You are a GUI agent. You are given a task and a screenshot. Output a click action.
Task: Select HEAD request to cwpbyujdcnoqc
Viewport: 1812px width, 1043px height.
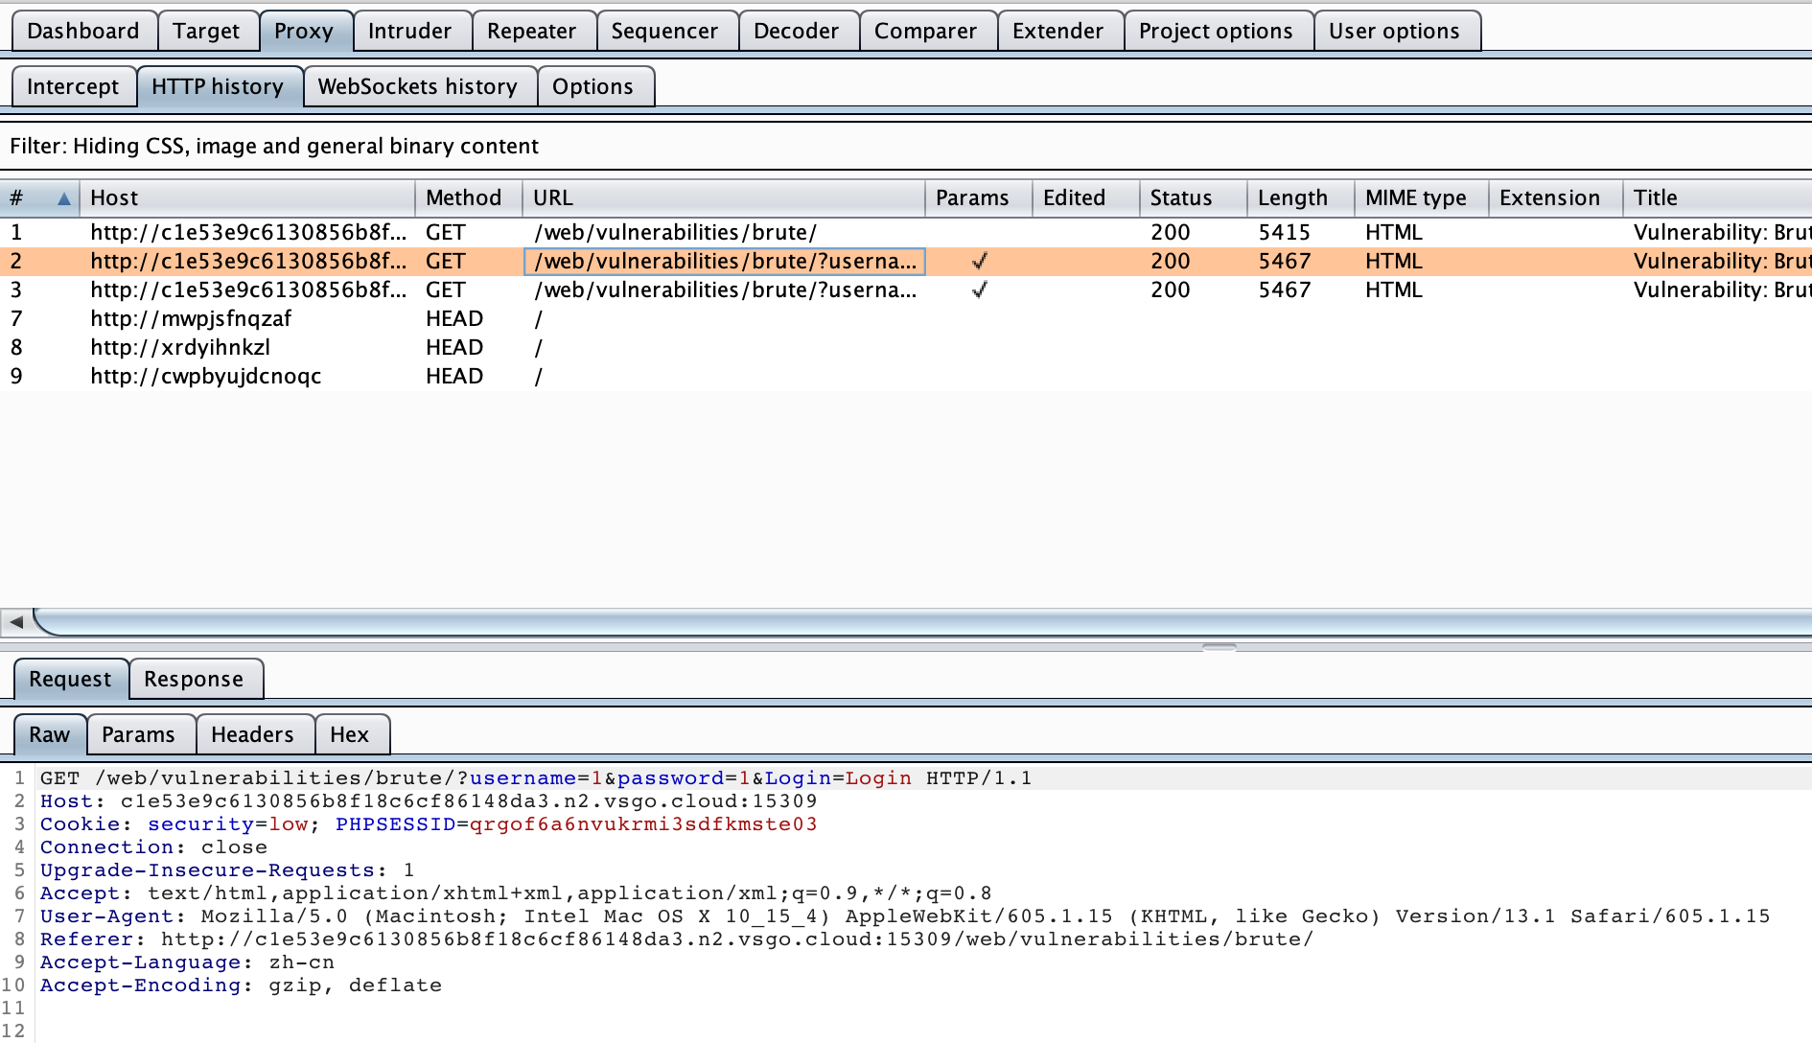[x=906, y=376]
